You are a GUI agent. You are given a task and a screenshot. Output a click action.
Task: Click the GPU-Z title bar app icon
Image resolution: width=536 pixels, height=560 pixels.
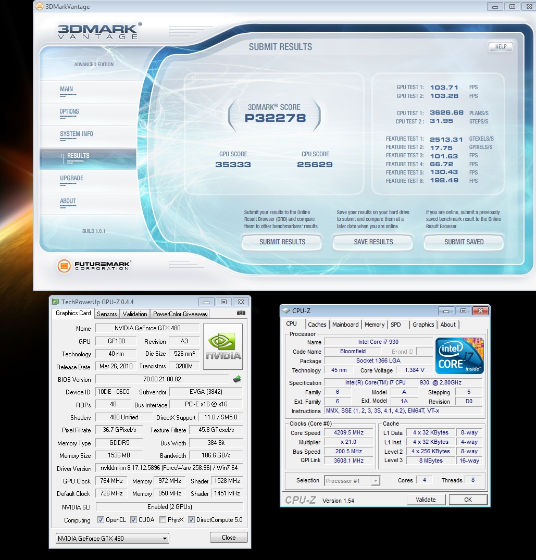click(x=56, y=302)
